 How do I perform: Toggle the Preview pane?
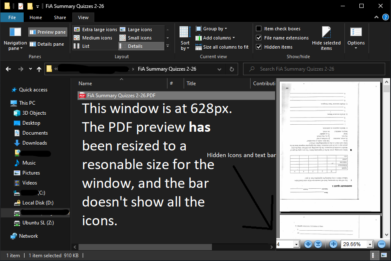[x=47, y=32]
